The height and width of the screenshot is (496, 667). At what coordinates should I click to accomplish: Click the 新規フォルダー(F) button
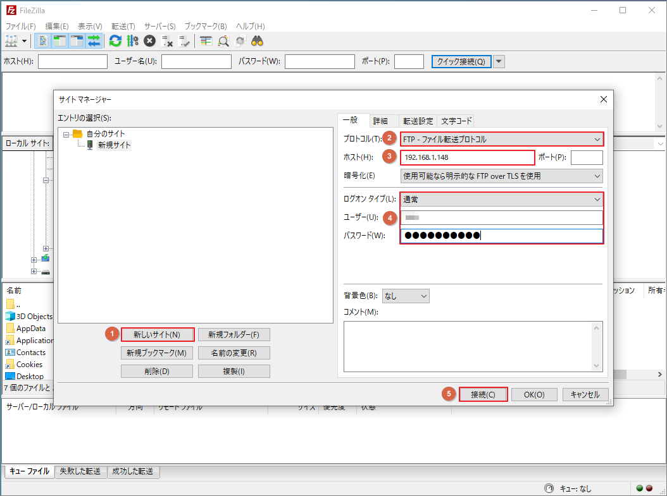coord(234,335)
